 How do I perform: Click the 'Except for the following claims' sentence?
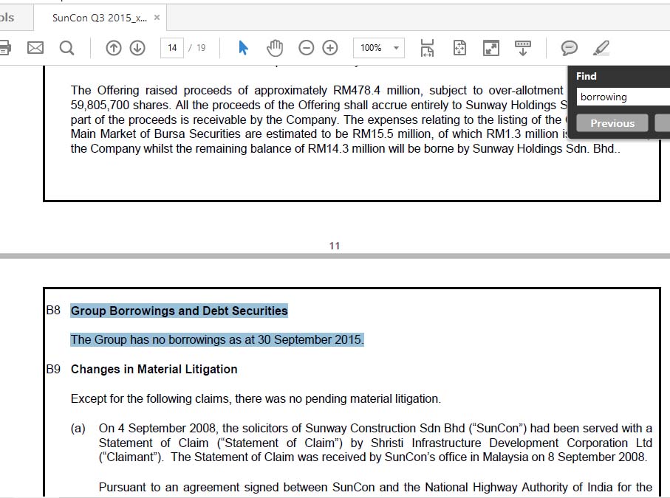tap(256, 399)
